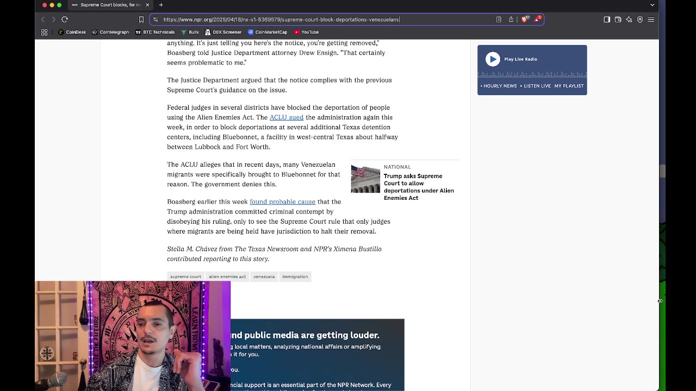Close the Supreme Court blocks tab
The width and height of the screenshot is (696, 391).
[x=147, y=5]
